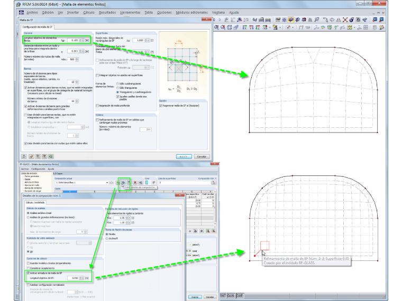Screen dimensions: 402x301
Task: Click the 'Aceptar' button in Malla de EF dialog
Action: [184, 156]
